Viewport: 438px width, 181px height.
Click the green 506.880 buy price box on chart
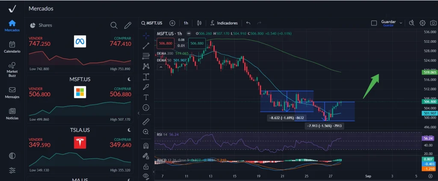pyautogui.click(x=197, y=43)
